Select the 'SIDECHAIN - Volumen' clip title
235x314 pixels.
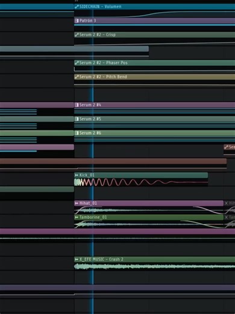(101, 7)
